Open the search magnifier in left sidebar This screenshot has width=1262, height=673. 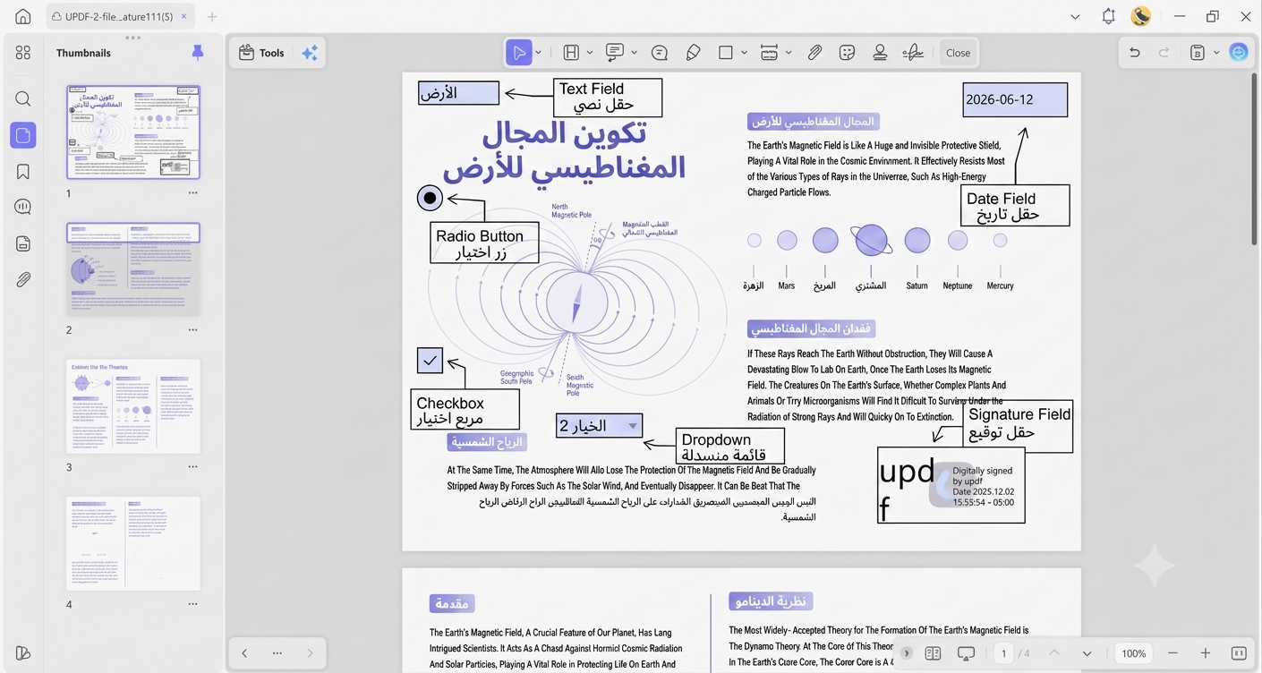point(23,98)
